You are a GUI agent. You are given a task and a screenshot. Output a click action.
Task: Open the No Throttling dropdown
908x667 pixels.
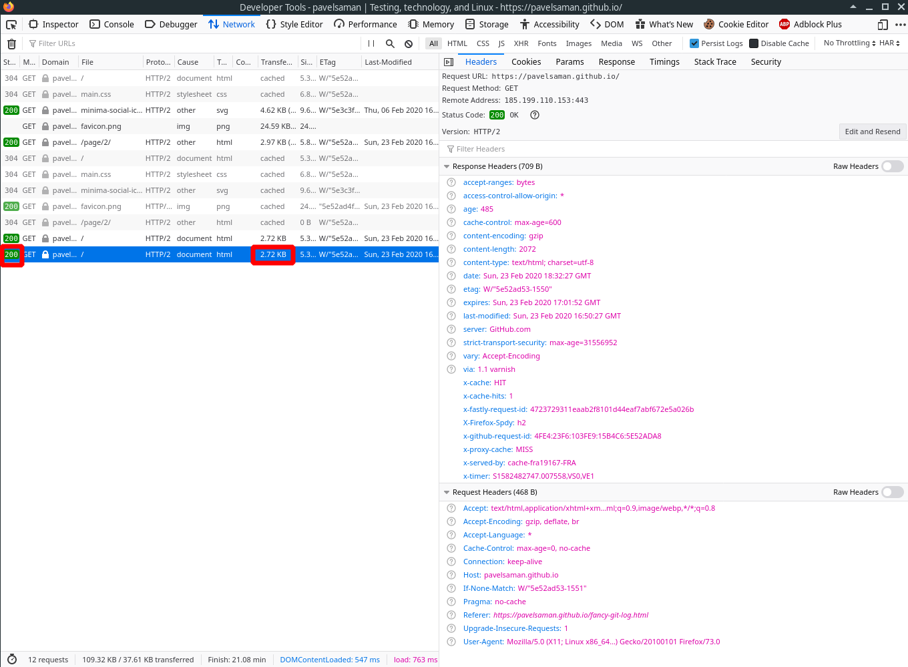point(849,43)
